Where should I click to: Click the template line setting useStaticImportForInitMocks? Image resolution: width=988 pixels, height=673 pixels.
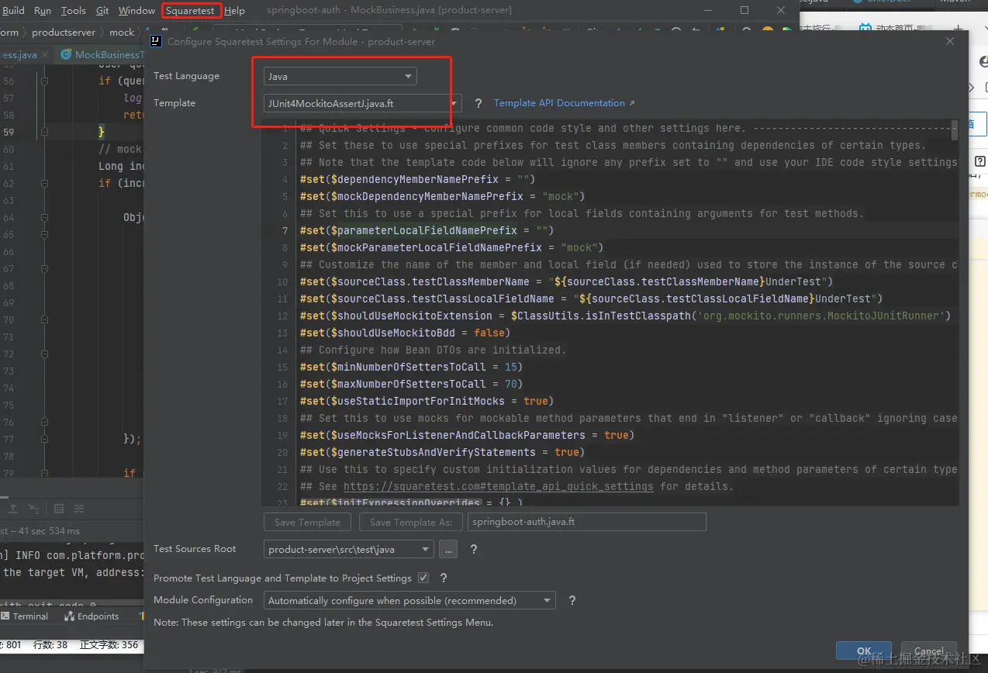pyautogui.click(x=427, y=401)
